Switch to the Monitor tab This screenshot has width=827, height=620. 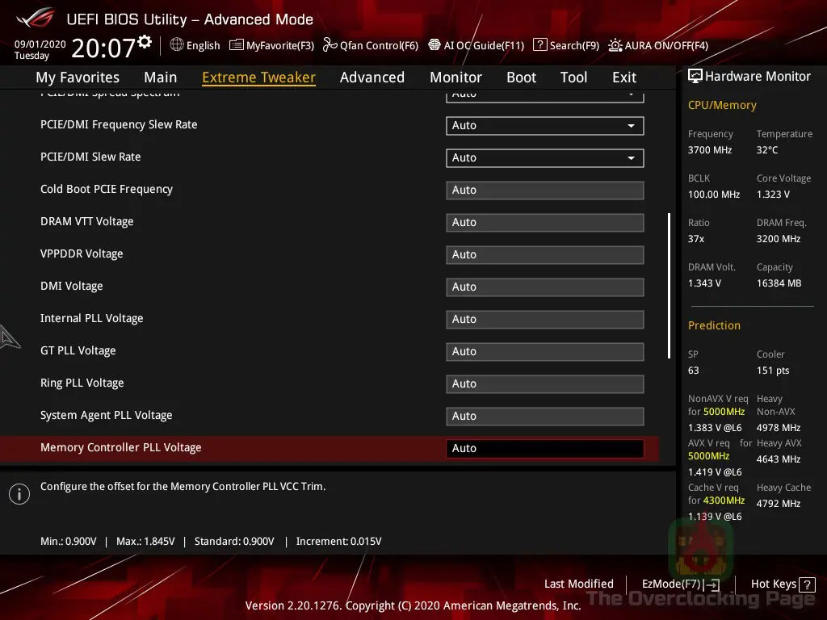pos(455,77)
